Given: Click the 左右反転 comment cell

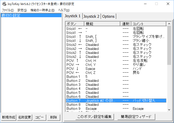Looking at the screenshot, I should click(x=140, y=61).
